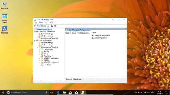Click the Properties toolbar icon
This screenshot has width=170, height=95.
(x=45, y=26)
